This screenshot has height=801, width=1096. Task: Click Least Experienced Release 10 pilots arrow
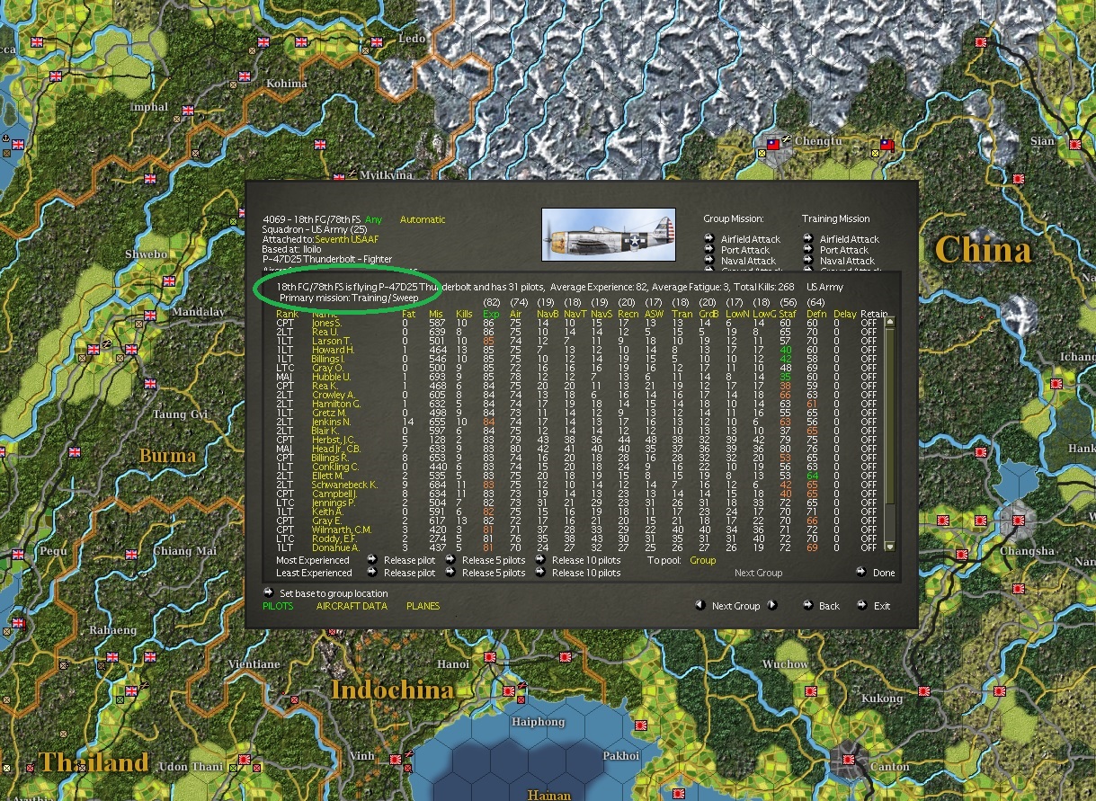click(x=539, y=573)
